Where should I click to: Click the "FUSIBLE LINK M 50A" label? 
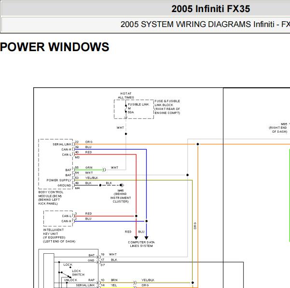[138, 109]
